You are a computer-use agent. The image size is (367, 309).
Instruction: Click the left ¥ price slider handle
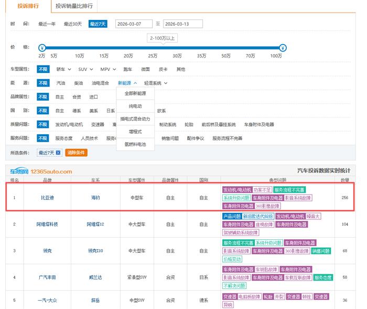[x=42, y=47]
